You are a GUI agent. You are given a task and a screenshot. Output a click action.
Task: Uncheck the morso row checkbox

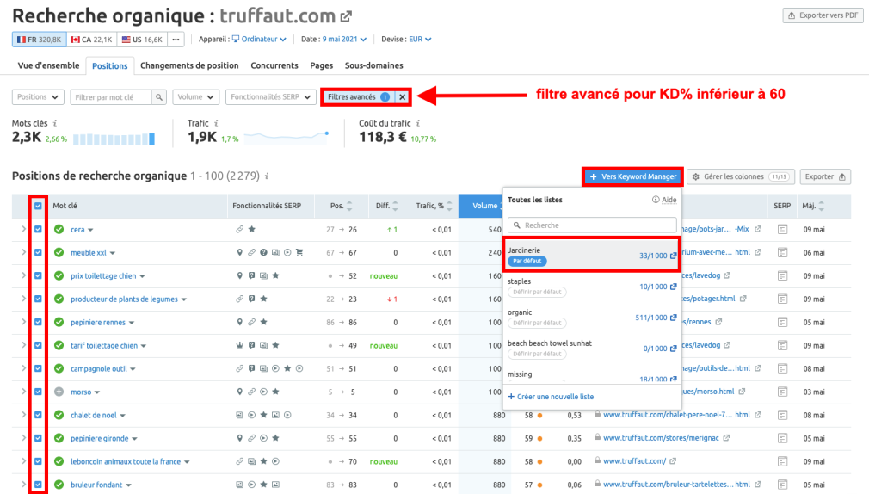coord(38,392)
